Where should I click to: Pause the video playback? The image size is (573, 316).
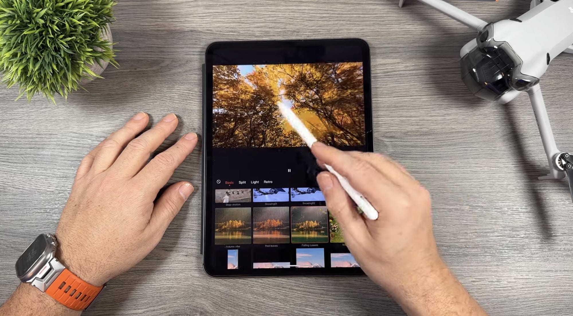point(289,170)
